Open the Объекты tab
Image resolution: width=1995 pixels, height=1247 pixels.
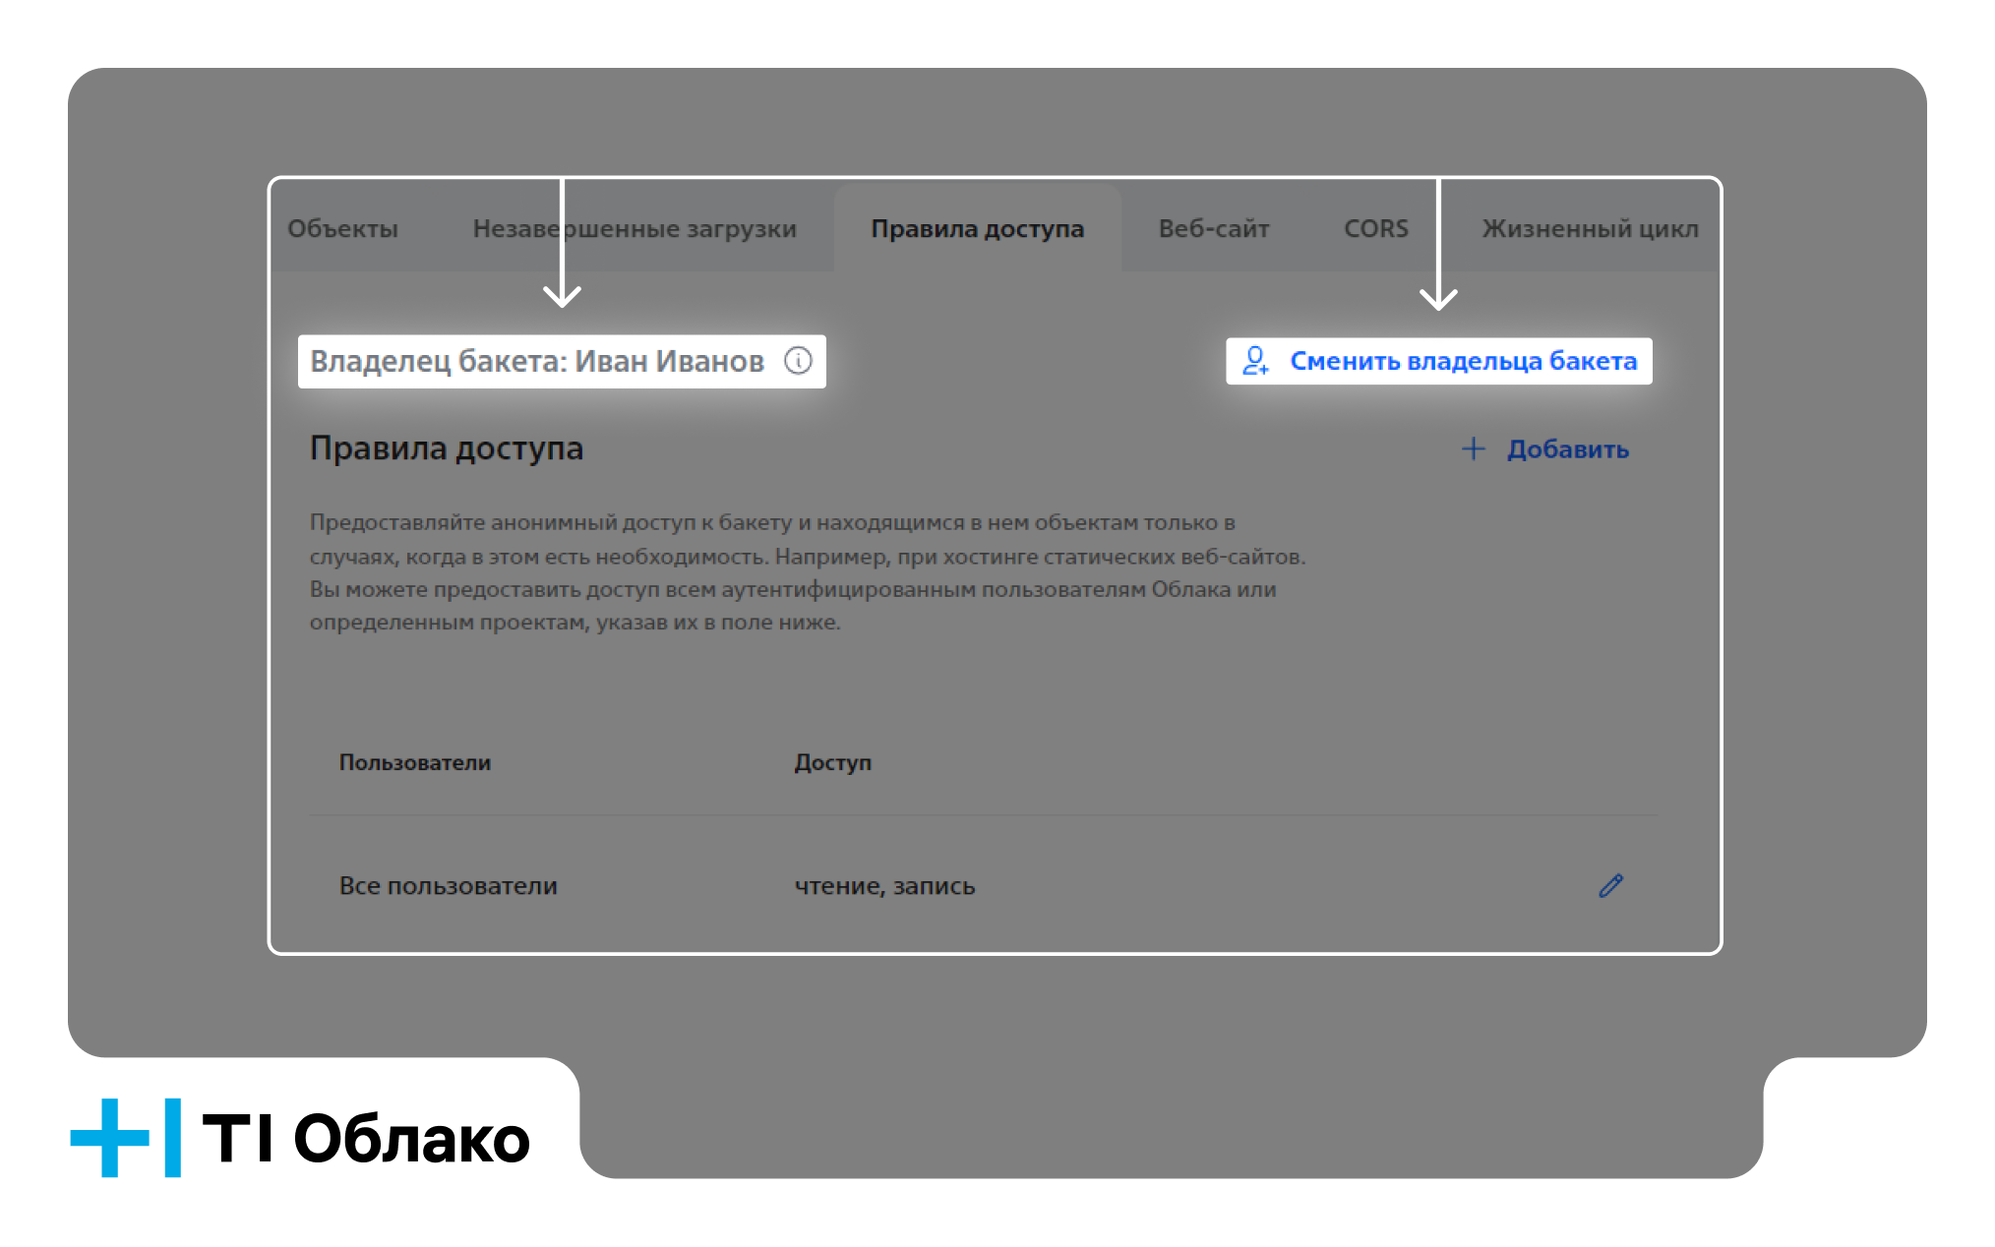tap(342, 228)
